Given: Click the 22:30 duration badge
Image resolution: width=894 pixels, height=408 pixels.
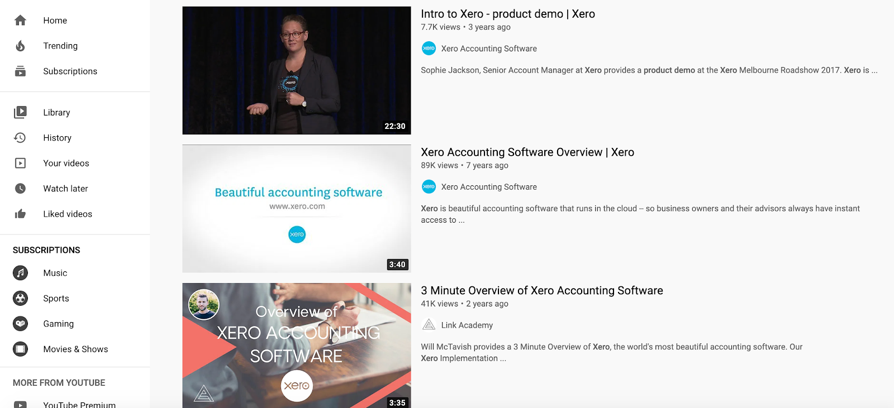Looking at the screenshot, I should [395, 126].
